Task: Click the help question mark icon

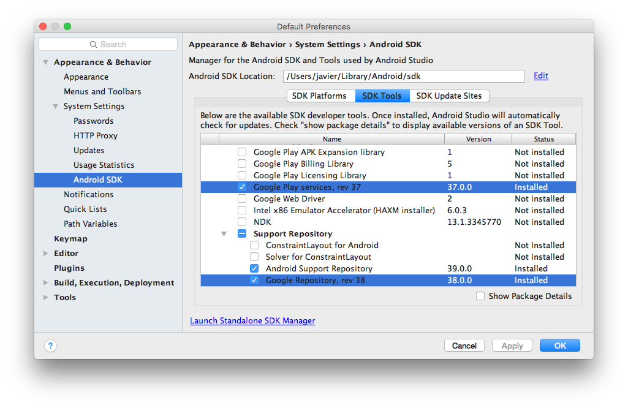Action: tap(51, 346)
